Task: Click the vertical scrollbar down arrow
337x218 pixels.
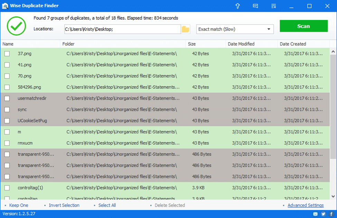Action: [333, 196]
